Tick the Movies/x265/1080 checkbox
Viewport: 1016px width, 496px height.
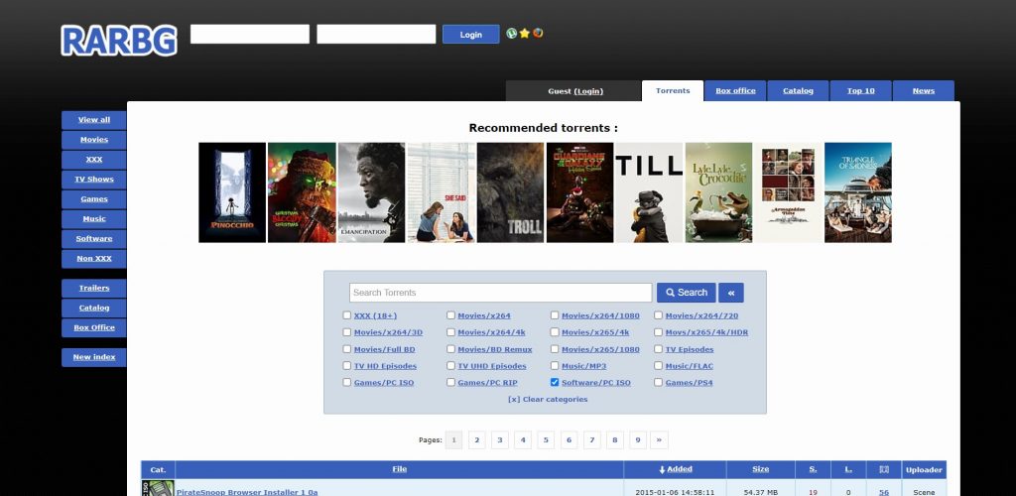coord(555,349)
